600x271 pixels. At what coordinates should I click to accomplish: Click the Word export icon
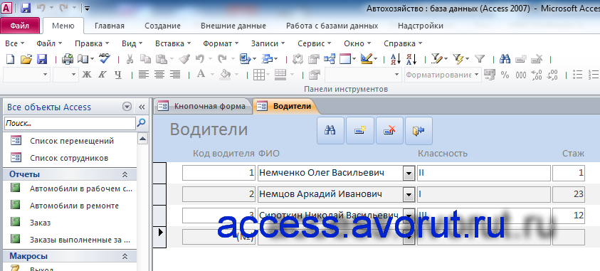coord(246,59)
